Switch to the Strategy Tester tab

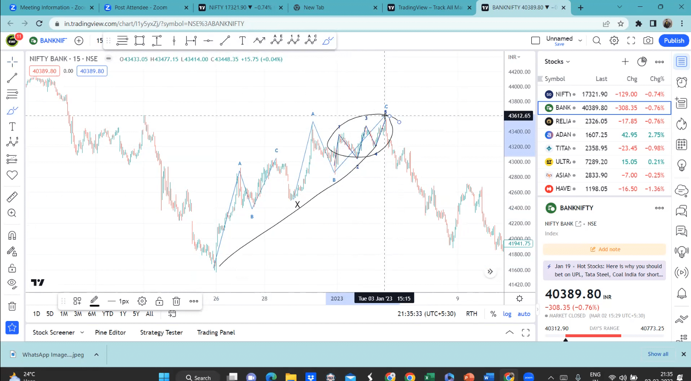(x=161, y=332)
